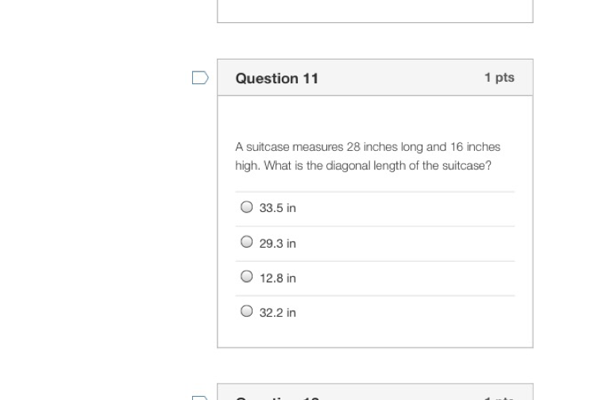This screenshot has width=594, height=400.
Task: Click the '29.3 in' answer label text
Action: [277, 243]
